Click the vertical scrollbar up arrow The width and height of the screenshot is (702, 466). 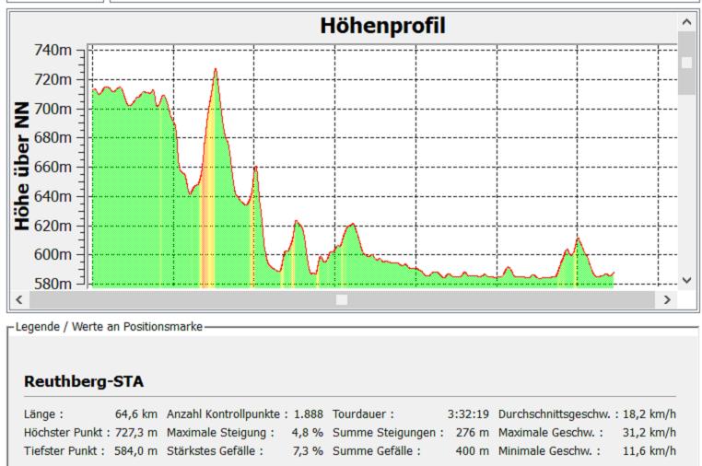686,20
